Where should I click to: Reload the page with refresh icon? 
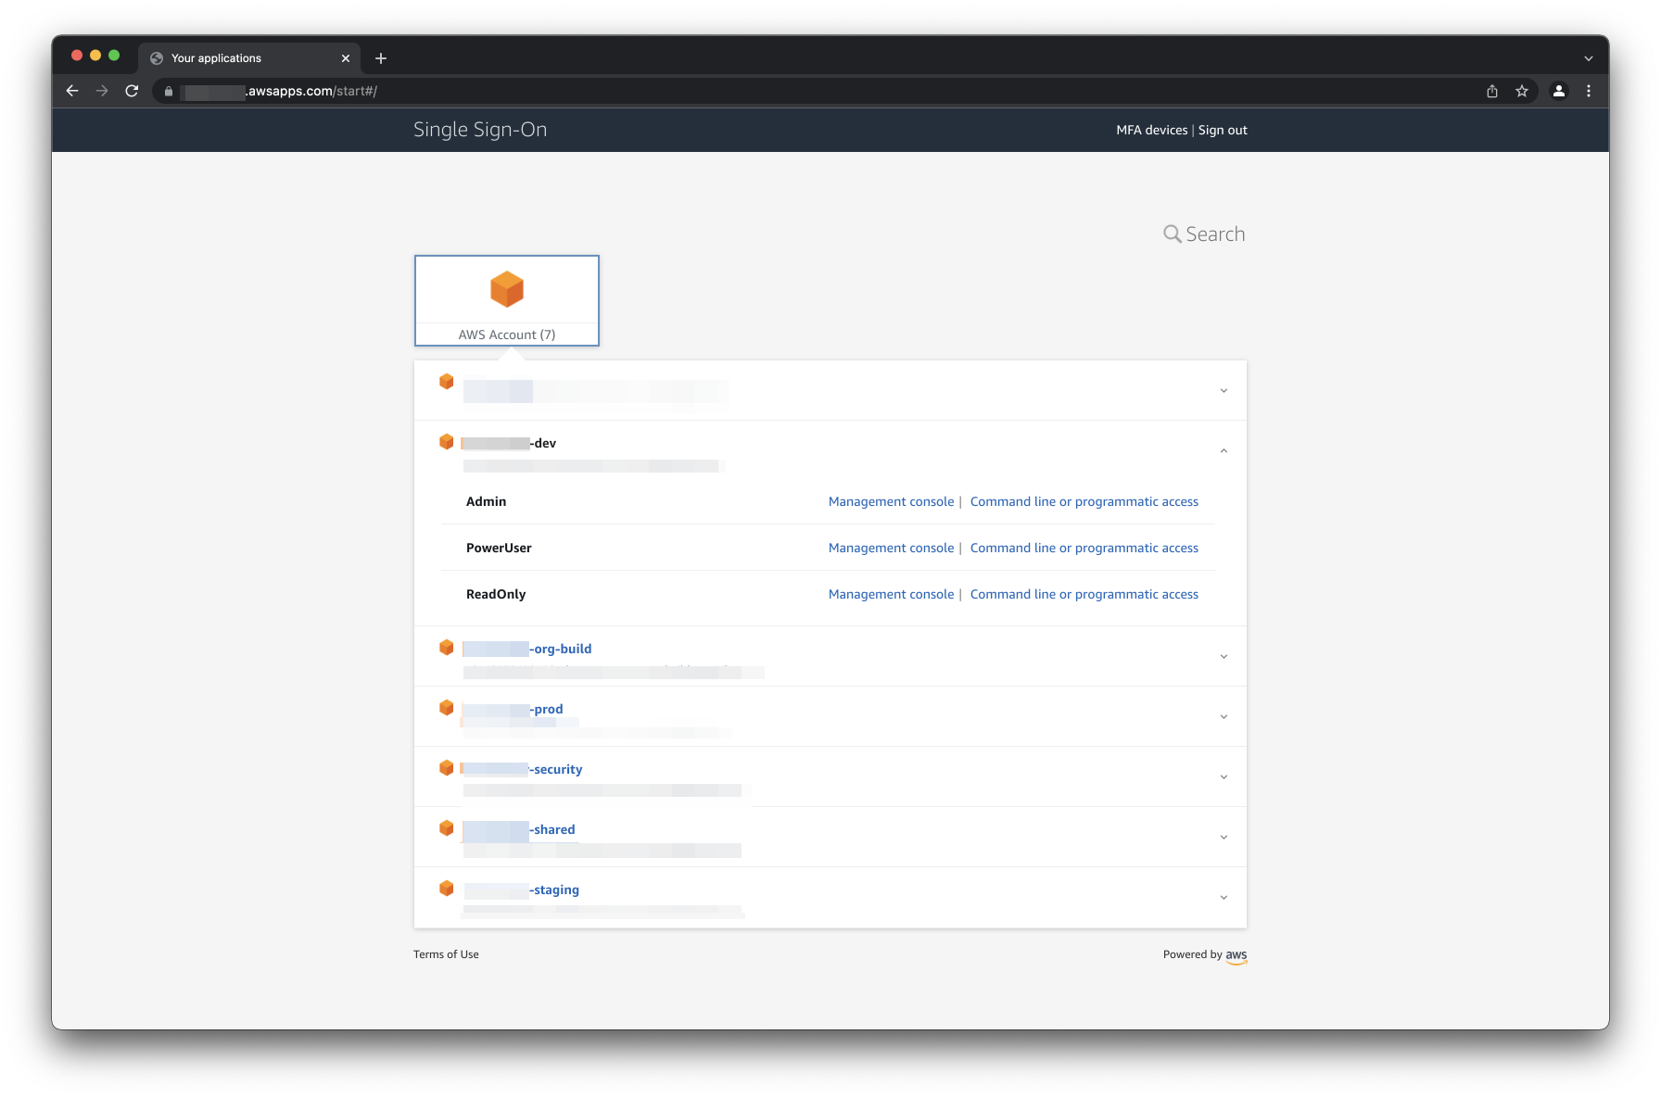point(132,91)
